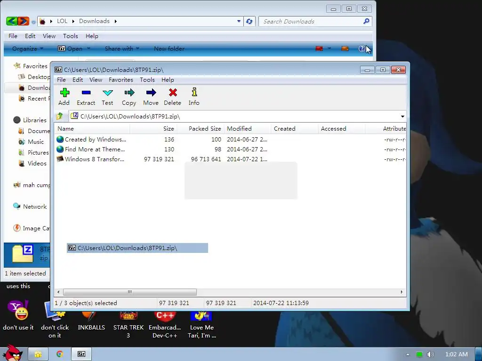Click the horizontal scrollbar thumb in 7-Zip
This screenshot has width=482, height=361.
pyautogui.click(x=130, y=292)
